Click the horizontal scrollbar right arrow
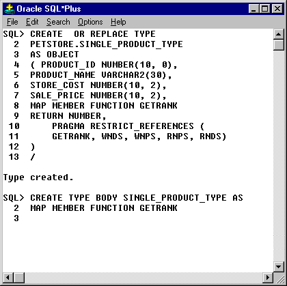The width and height of the screenshot is (287, 286). click(268, 278)
